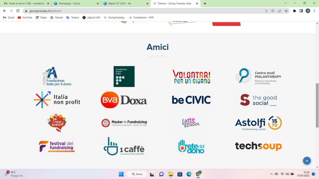
Task: Open the techsoup partner logo
Action: (x=259, y=146)
